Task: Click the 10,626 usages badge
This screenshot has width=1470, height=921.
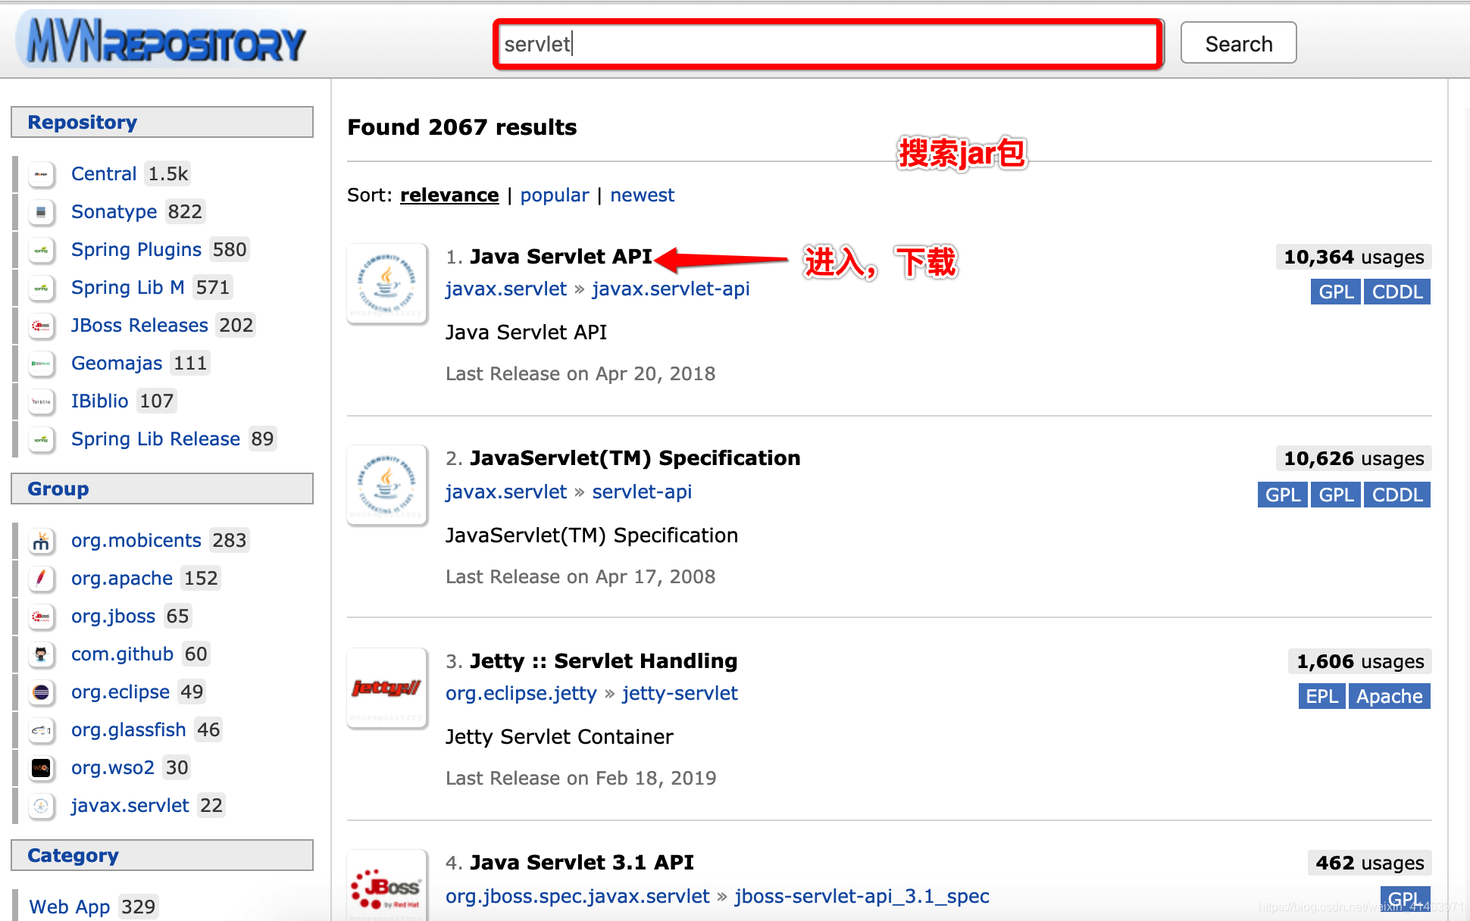Action: [x=1353, y=459]
